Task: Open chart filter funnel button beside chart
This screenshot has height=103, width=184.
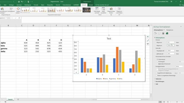Action: click(x=148, y=44)
